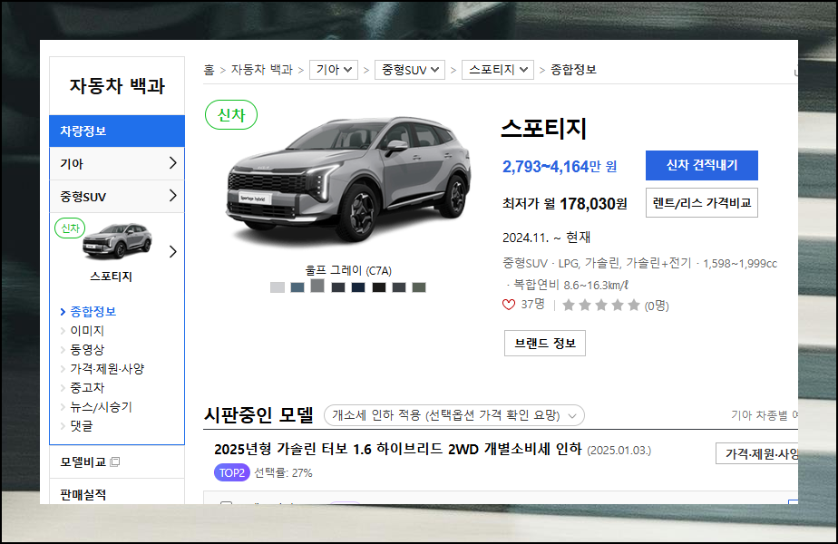Expand the 기아 row in sidebar
This screenshot has height=544, width=838.
coord(117,163)
